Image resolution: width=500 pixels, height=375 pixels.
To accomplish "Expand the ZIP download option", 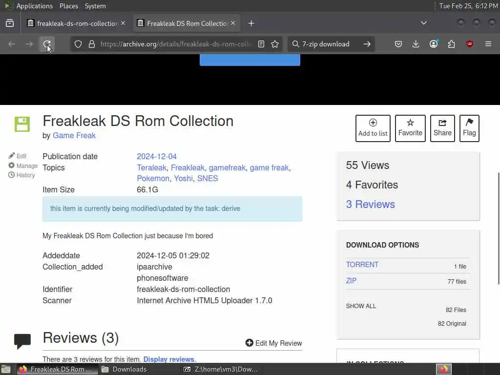I will tap(351, 281).
